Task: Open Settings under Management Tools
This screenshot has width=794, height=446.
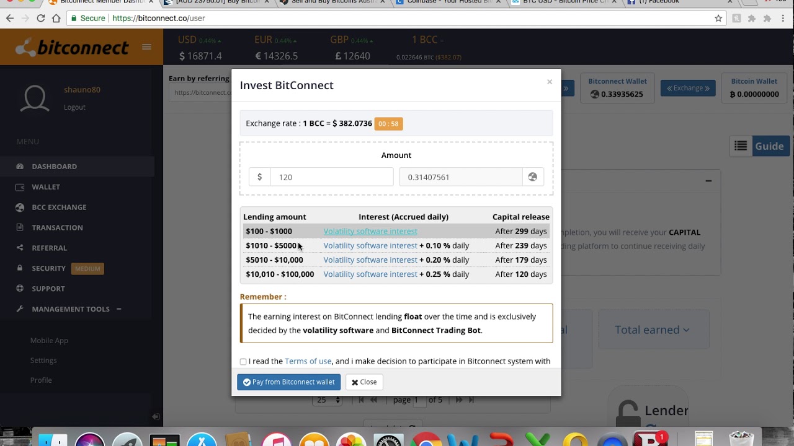Action: pos(43,361)
